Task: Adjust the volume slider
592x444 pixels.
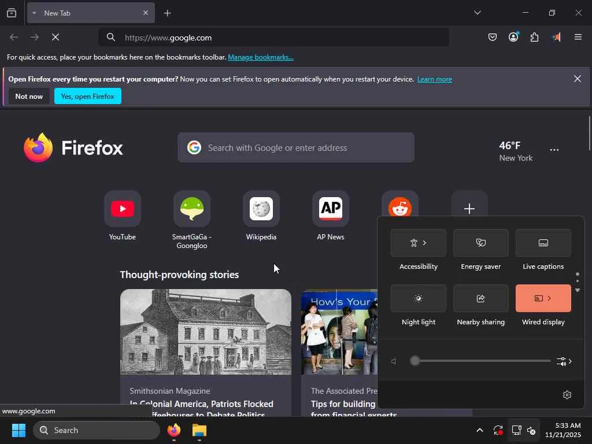Action: (x=480, y=361)
